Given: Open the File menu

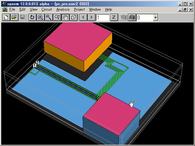Looking at the screenshot, I should coord(12,9).
